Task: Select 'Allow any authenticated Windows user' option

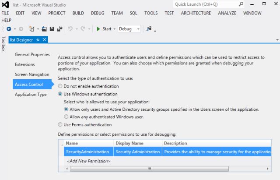Action: (66, 116)
